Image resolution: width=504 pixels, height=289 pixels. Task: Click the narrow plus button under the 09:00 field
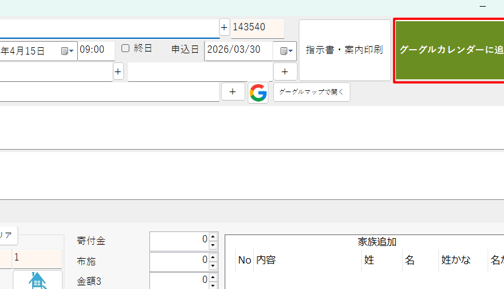(118, 71)
